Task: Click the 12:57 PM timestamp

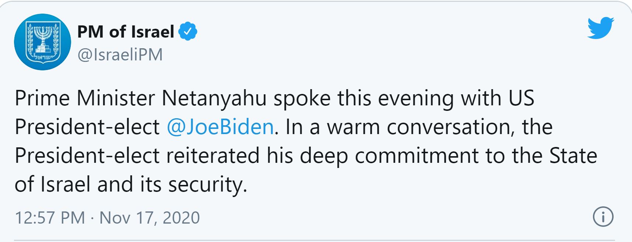Action: [x=50, y=217]
